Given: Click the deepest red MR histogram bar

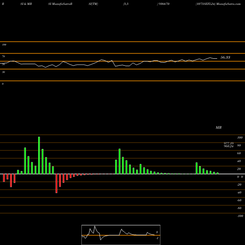Looking at the screenshot, I should point(56,183).
